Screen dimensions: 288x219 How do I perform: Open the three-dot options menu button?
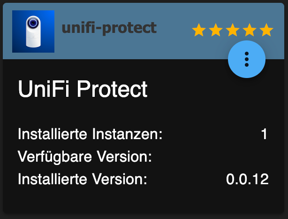click(247, 59)
